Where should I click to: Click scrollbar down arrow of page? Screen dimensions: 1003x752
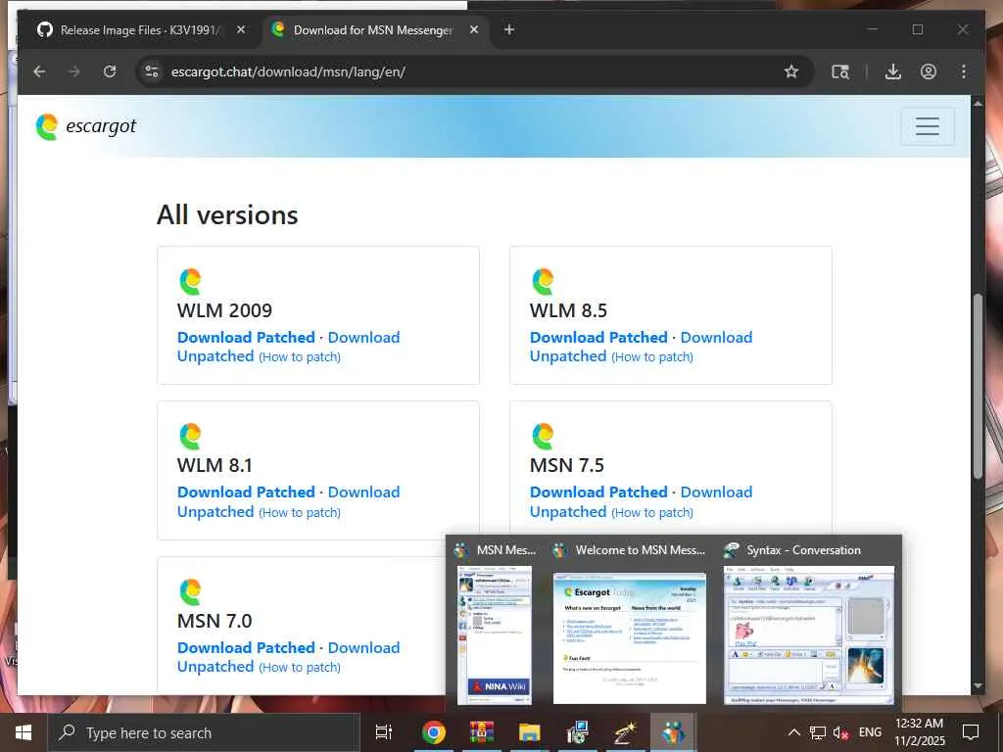click(978, 686)
